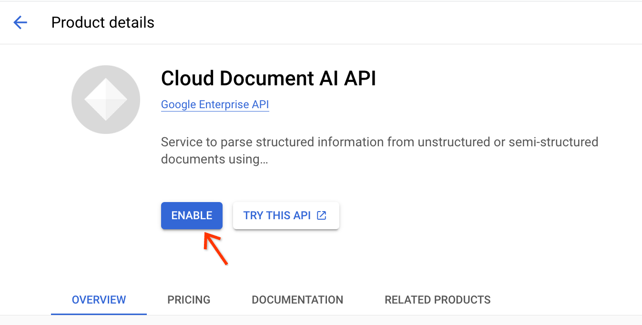Go to the RELATED PRODUCTS tab
Image resolution: width=642 pixels, height=325 pixels.
pos(438,300)
